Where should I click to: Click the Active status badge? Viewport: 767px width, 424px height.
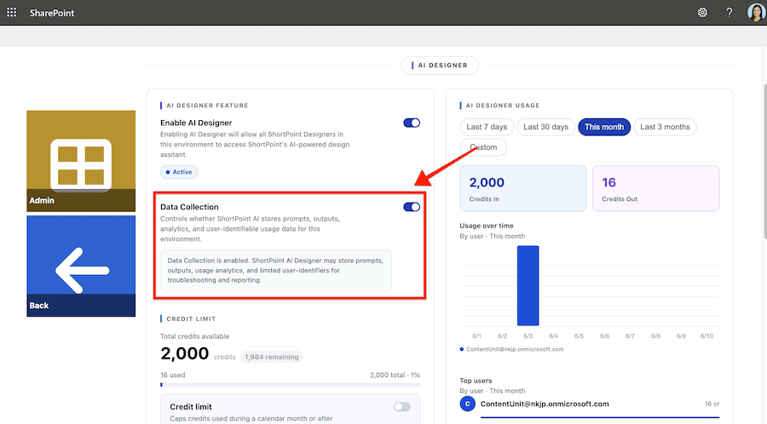(179, 172)
